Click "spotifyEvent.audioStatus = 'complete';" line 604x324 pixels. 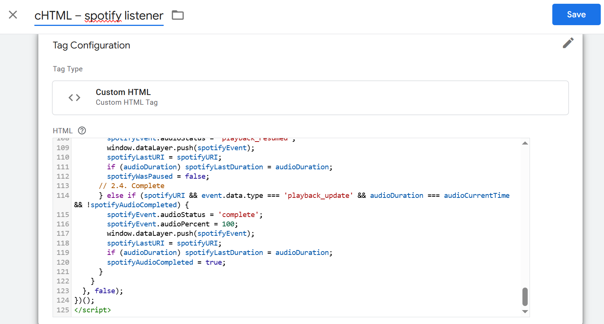(x=185, y=214)
